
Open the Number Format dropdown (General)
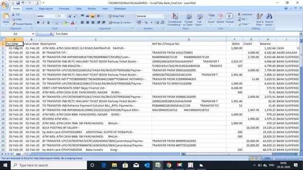[x=163, y=16]
